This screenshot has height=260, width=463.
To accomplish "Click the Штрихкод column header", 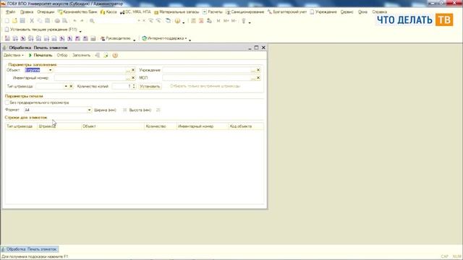I will click(59, 126).
